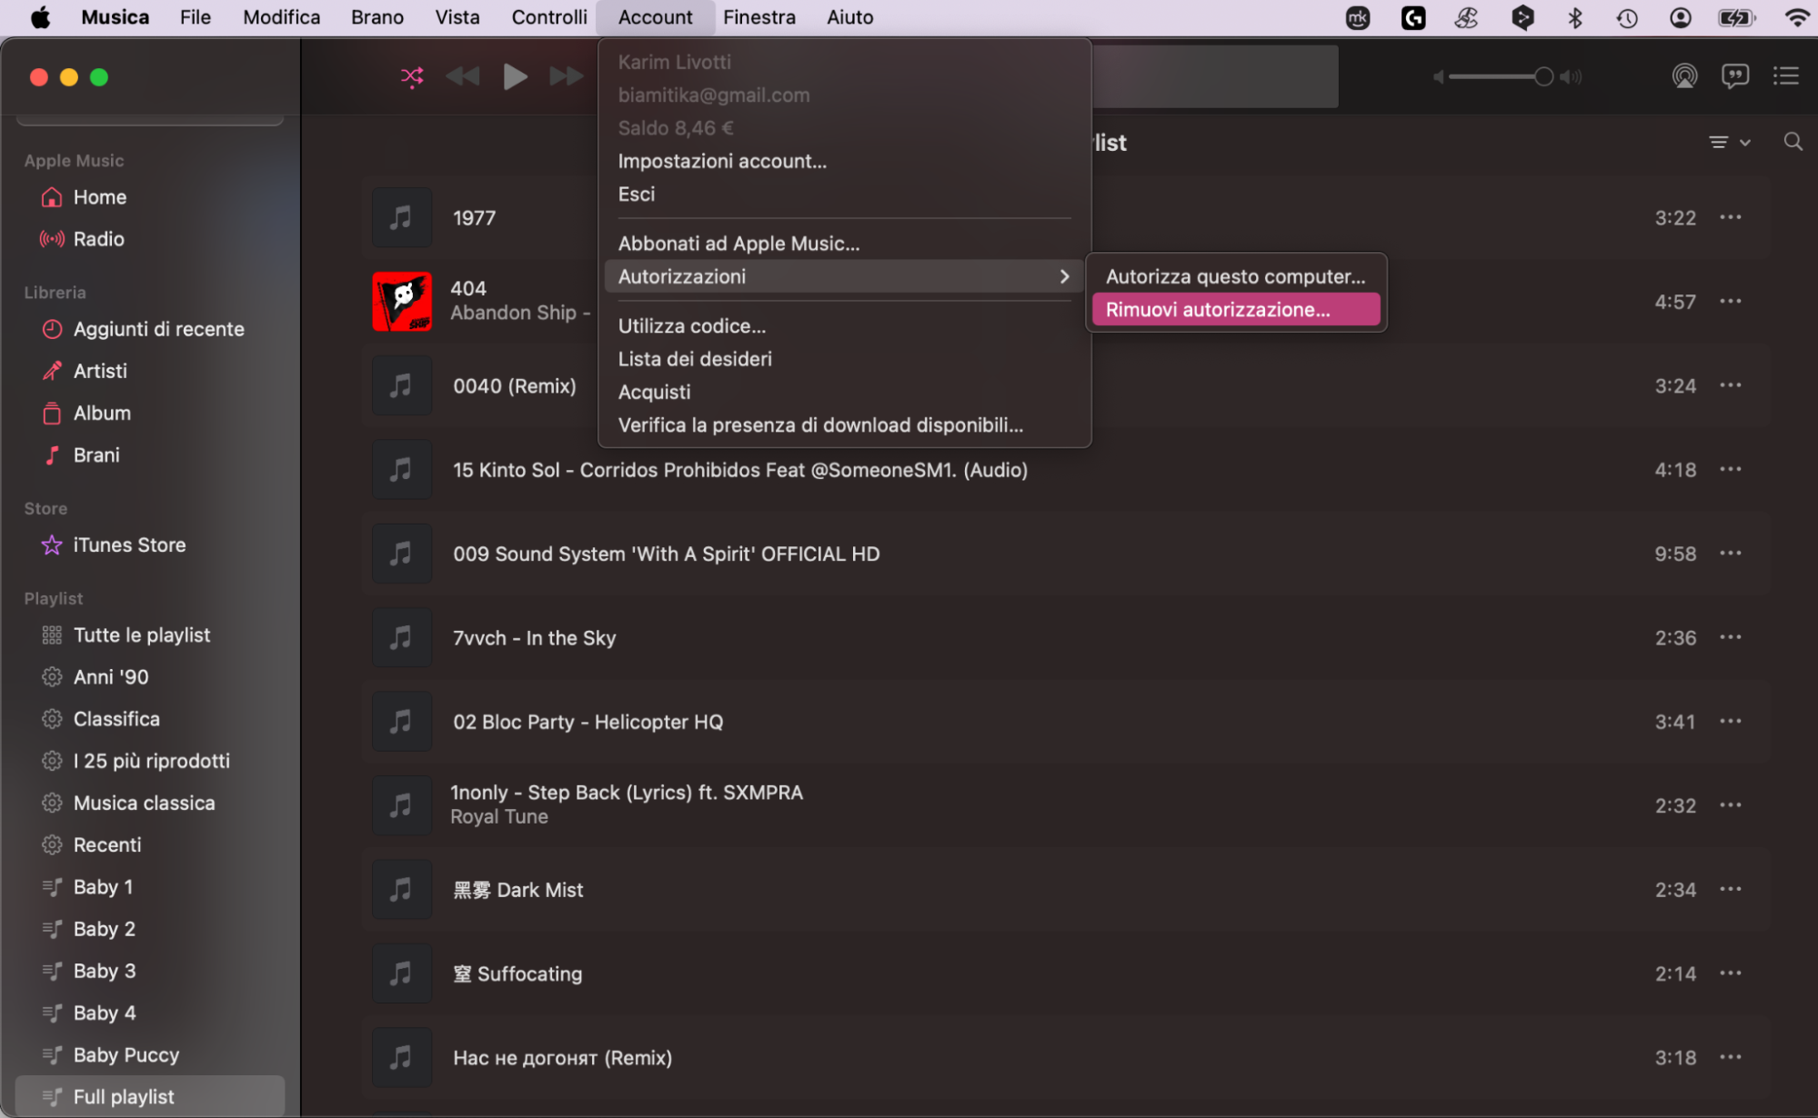Viewport: 1818px width, 1118px height.
Task: Select 1nonly - Step Back track title
Action: 627,793
